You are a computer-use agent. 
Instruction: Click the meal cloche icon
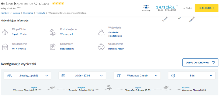tap(101, 32)
